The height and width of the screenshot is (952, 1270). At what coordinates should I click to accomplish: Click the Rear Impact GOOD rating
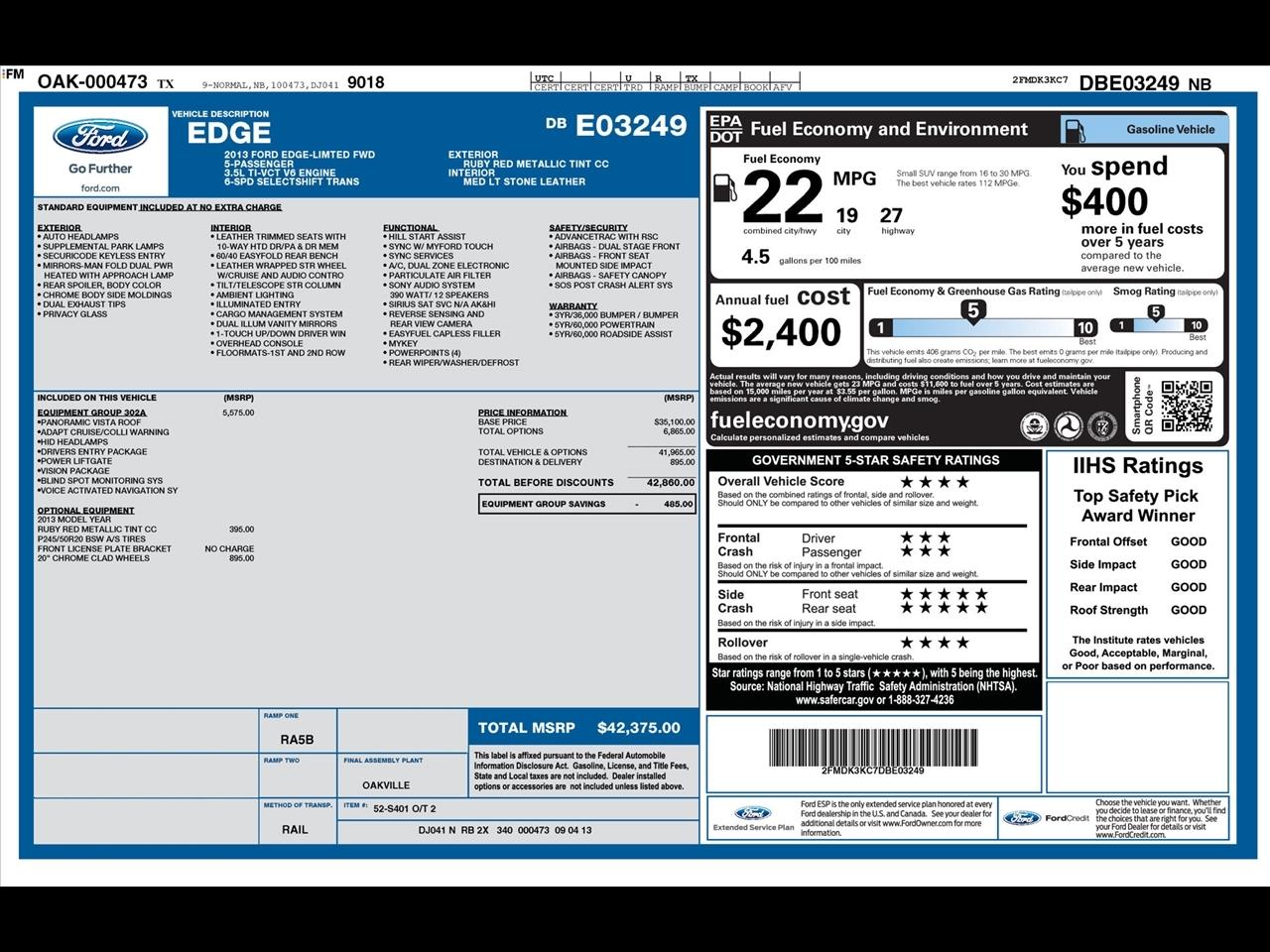tap(1189, 587)
